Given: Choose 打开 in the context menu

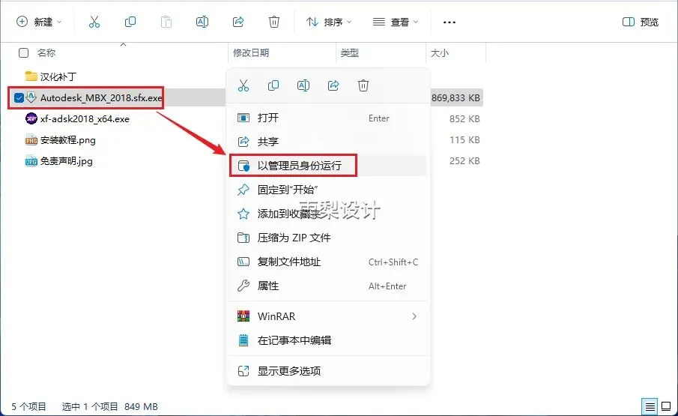Looking at the screenshot, I should click(x=328, y=118).
